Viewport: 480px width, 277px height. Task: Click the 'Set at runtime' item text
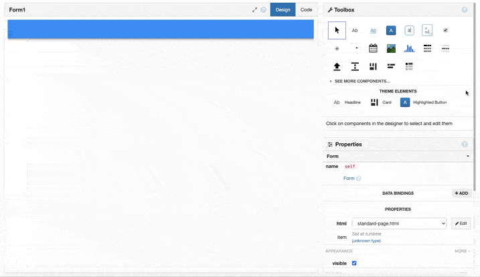pos(366,234)
